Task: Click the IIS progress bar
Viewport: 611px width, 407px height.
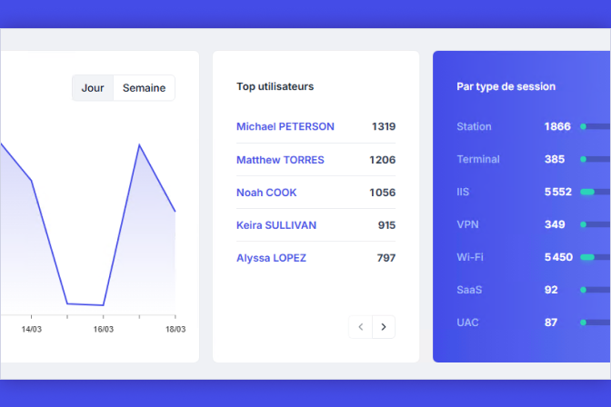Action: point(595,192)
